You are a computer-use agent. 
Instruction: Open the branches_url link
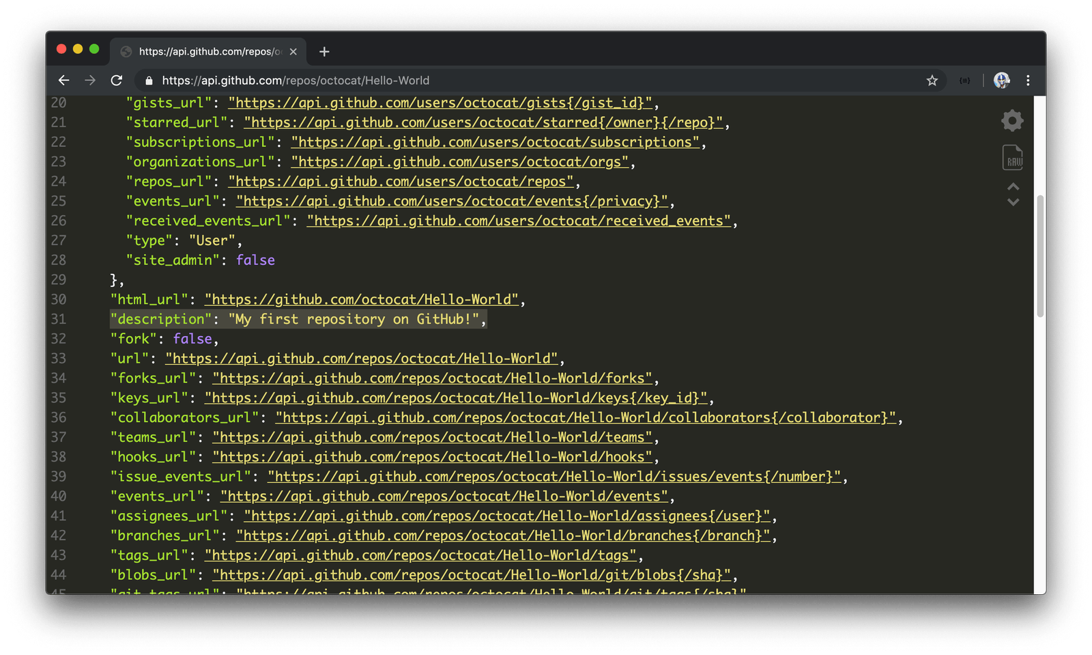(503, 536)
